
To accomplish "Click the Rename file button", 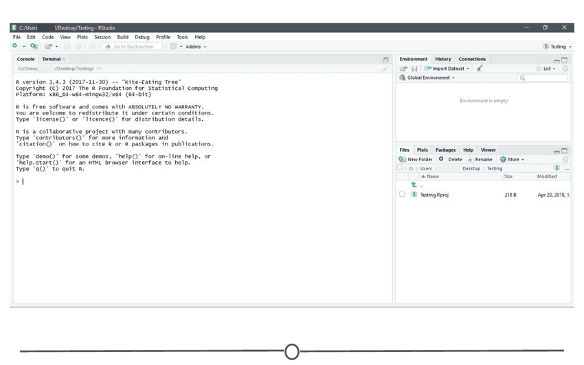I will tap(480, 159).
